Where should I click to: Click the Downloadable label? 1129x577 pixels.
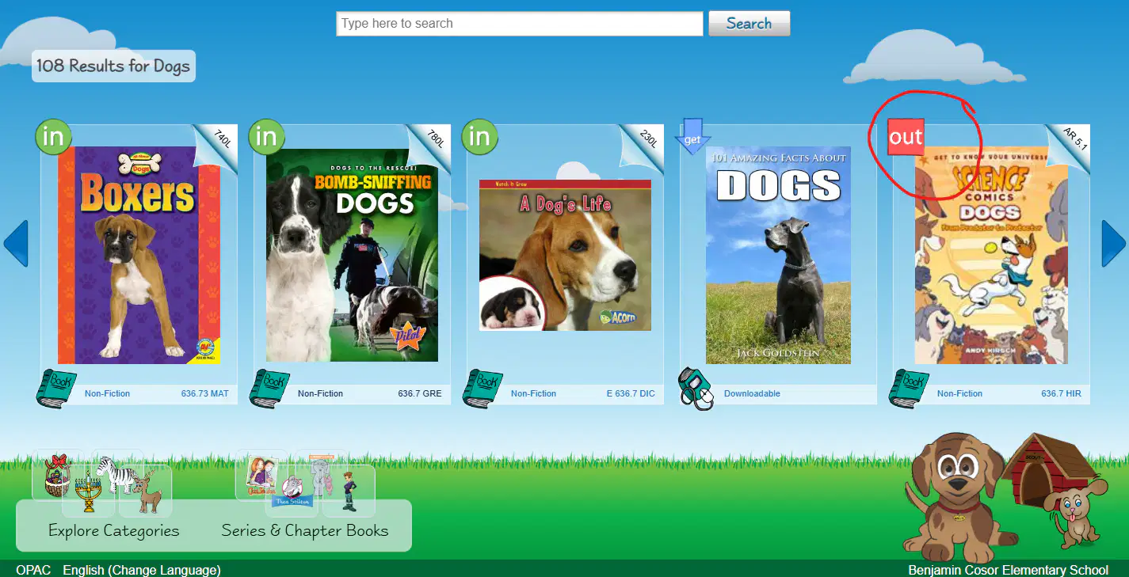752,393
